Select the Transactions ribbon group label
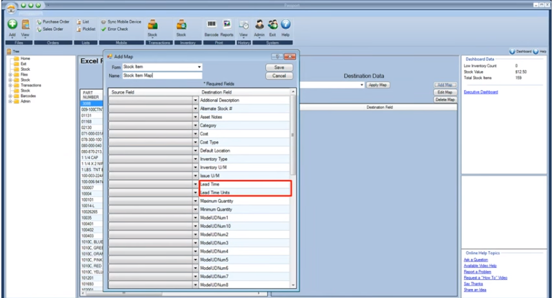The width and height of the screenshot is (553, 298). pyautogui.click(x=159, y=43)
